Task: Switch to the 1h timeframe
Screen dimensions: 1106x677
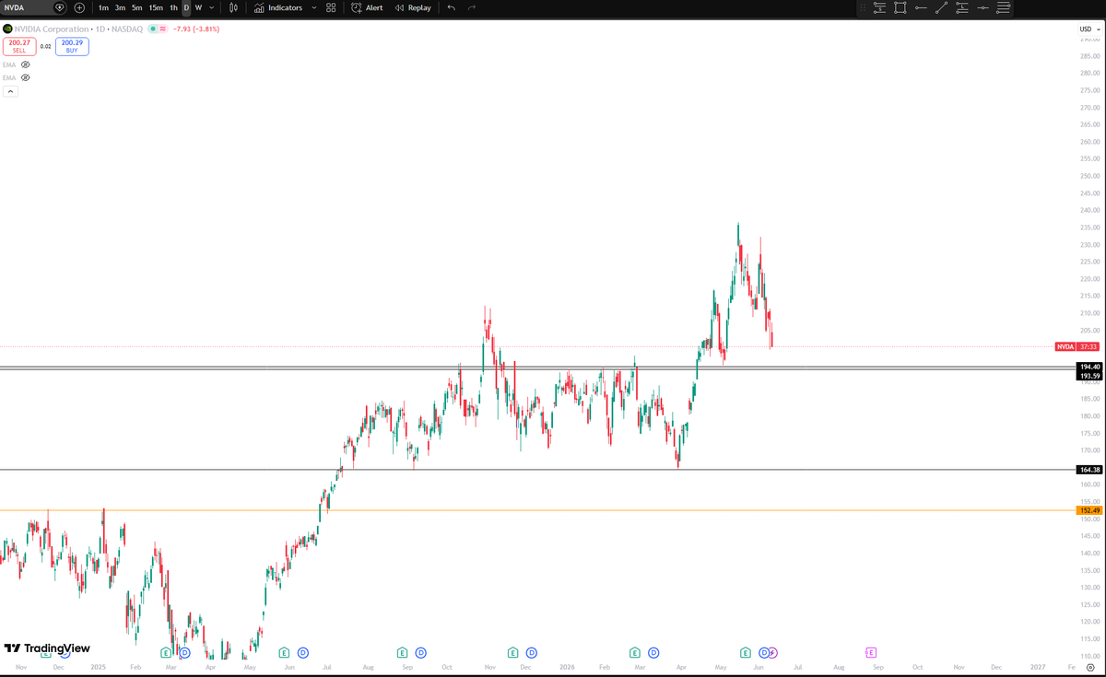Action: (173, 7)
